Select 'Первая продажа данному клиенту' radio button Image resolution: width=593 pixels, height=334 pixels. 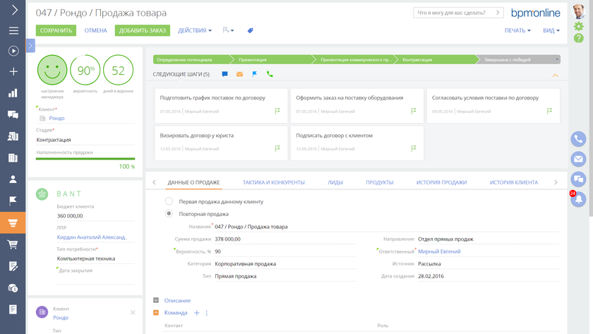click(169, 202)
